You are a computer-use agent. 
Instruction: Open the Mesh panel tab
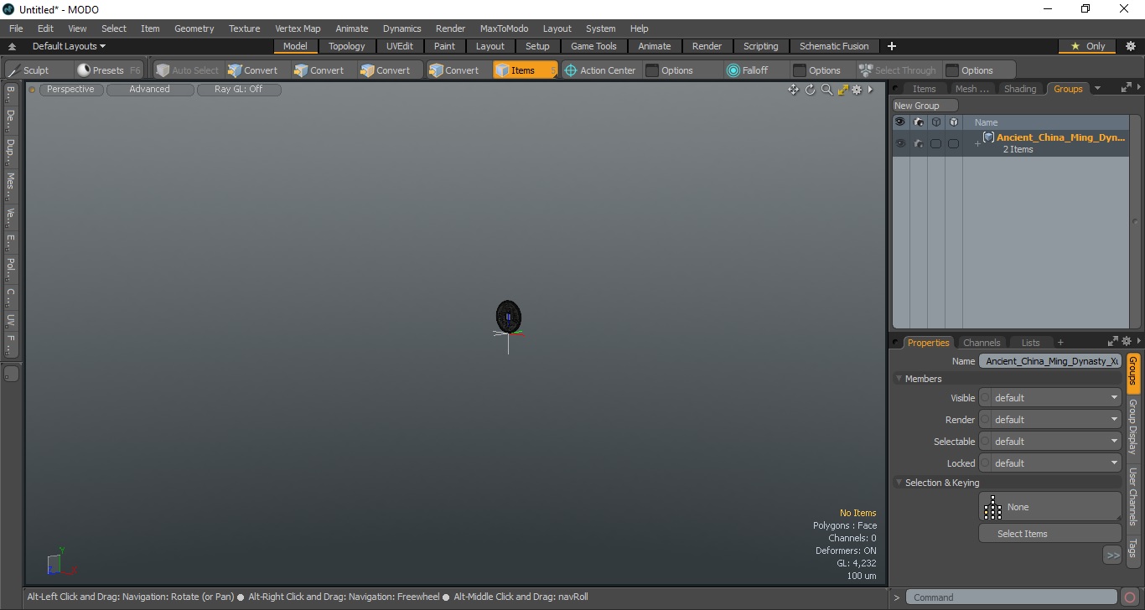pos(971,89)
